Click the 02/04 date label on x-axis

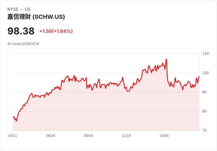(x=164, y=136)
